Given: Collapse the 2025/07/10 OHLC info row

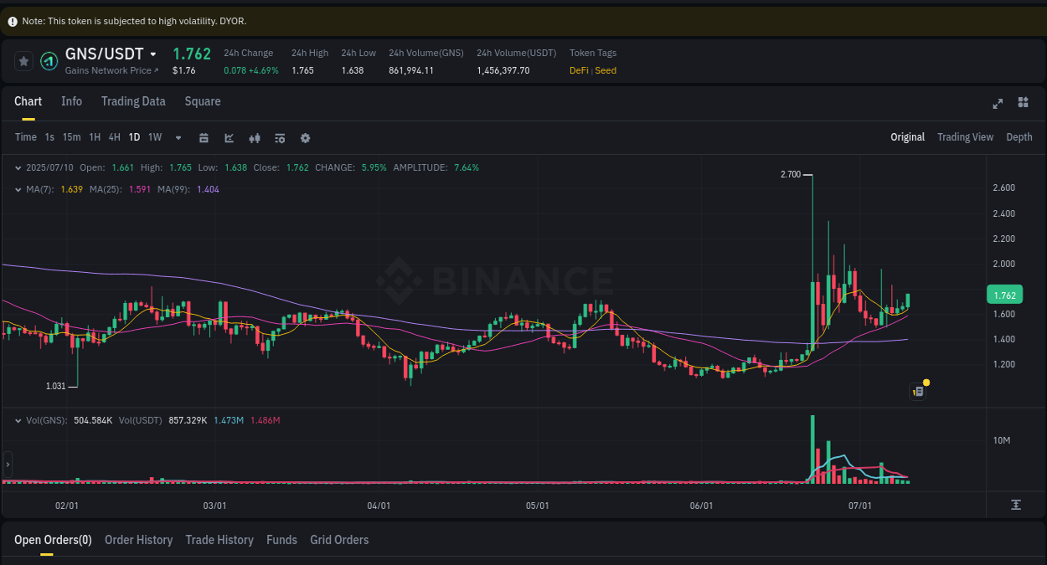Looking at the screenshot, I should 17,167.
